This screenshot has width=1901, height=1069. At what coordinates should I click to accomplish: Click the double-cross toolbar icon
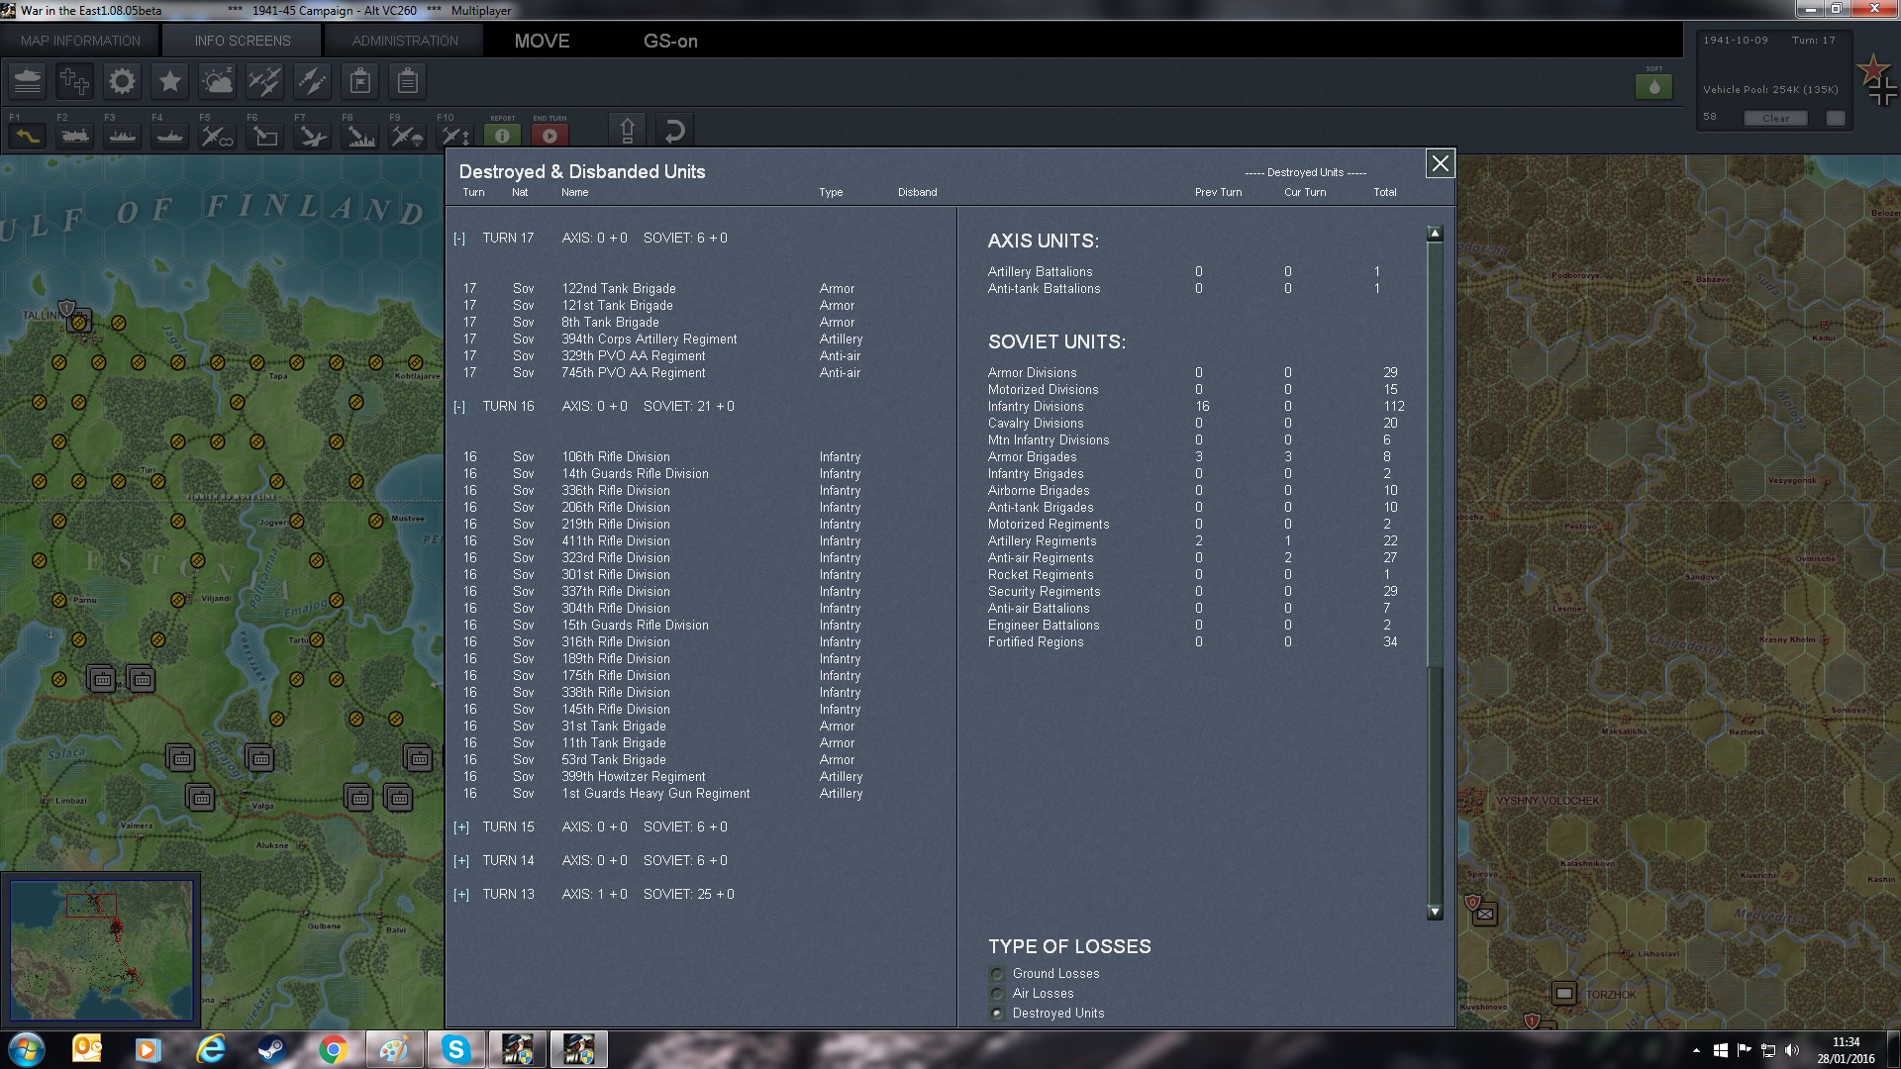(x=74, y=81)
